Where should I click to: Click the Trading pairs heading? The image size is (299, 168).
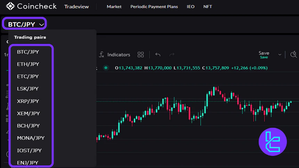click(x=30, y=37)
